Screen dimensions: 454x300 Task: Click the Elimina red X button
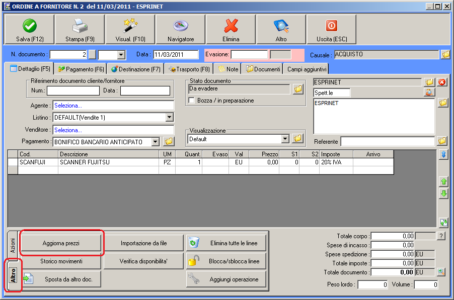(x=231, y=30)
